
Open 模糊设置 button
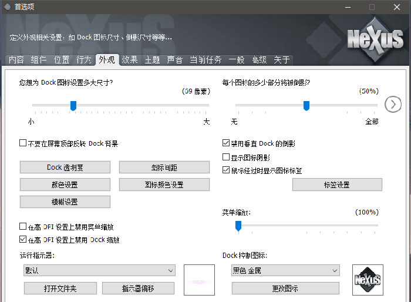click(x=65, y=202)
